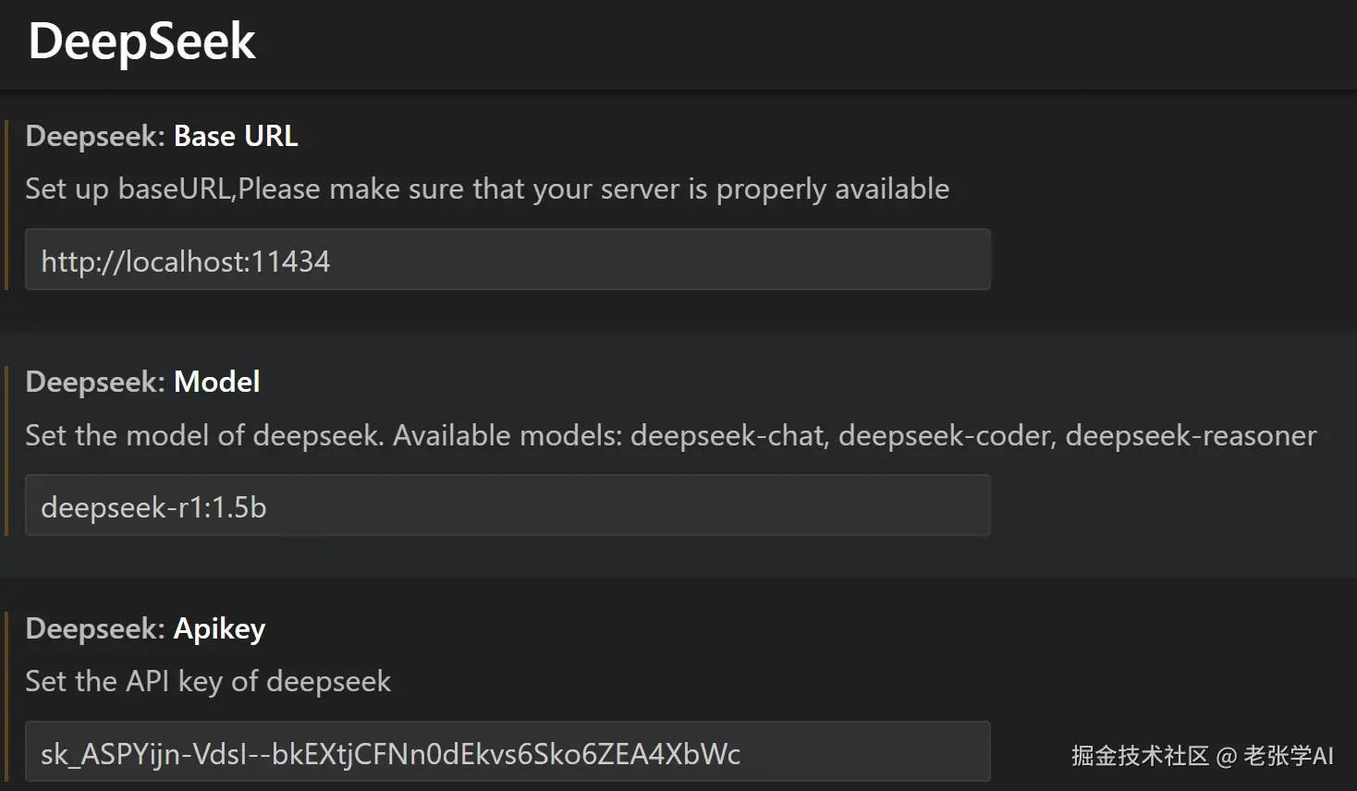Image resolution: width=1357 pixels, height=791 pixels.
Task: Click the "Deepseek:" prefix before Base URL
Action: click(95, 136)
